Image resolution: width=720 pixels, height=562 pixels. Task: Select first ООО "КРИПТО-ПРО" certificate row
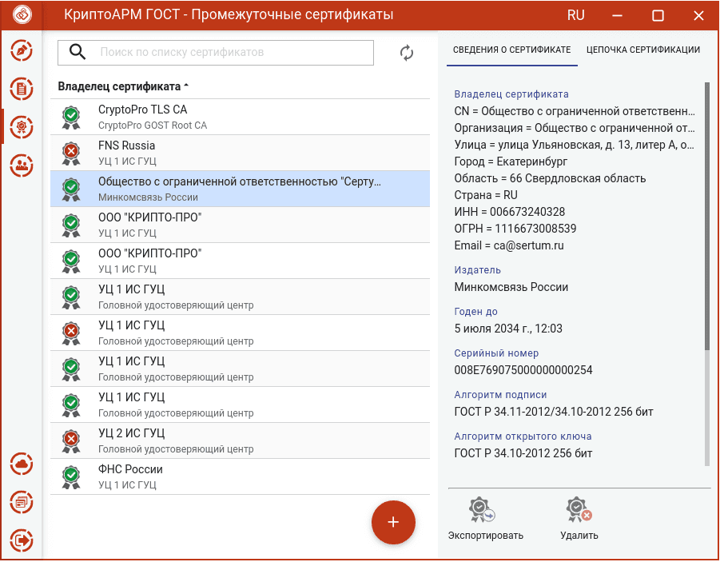[x=241, y=225]
